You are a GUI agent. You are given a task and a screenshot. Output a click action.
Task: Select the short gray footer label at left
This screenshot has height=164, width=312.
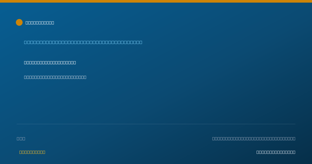pyautogui.click(x=21, y=138)
